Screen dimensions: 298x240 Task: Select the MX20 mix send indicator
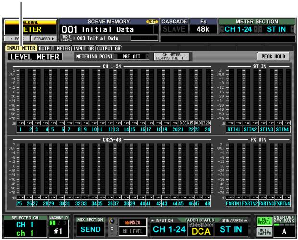(133, 223)
